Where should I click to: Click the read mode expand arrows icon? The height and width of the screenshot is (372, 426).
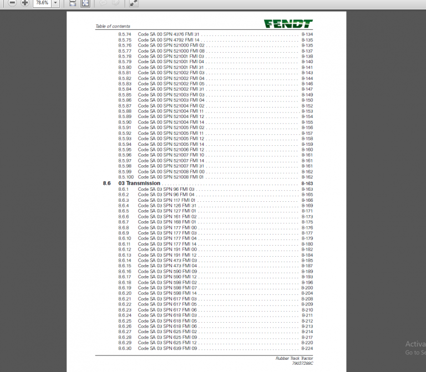pos(133,3)
